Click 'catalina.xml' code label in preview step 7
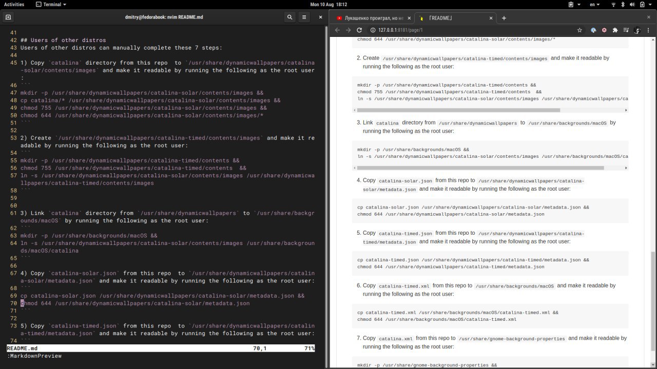Image resolution: width=657 pixels, height=369 pixels. tap(395, 339)
